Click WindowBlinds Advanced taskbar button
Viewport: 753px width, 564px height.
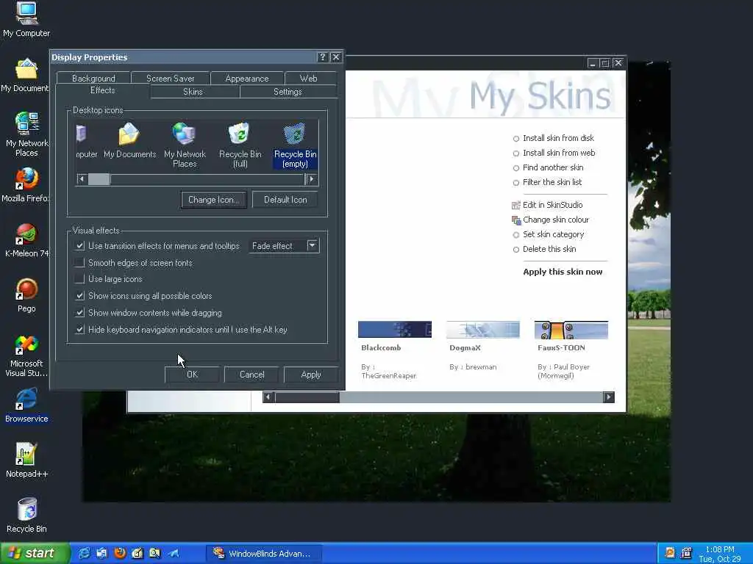[x=264, y=554]
